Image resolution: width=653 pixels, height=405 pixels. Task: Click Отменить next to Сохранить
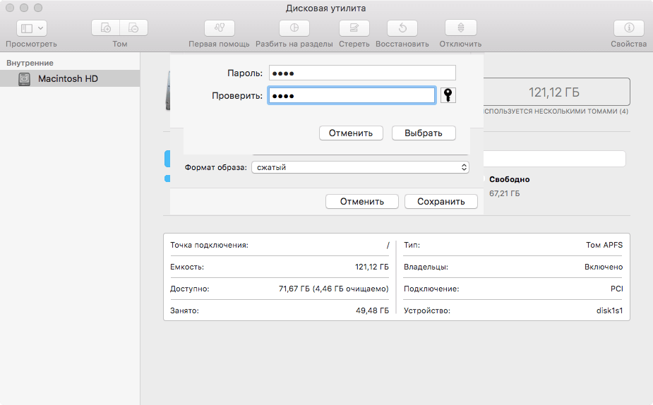click(x=361, y=201)
